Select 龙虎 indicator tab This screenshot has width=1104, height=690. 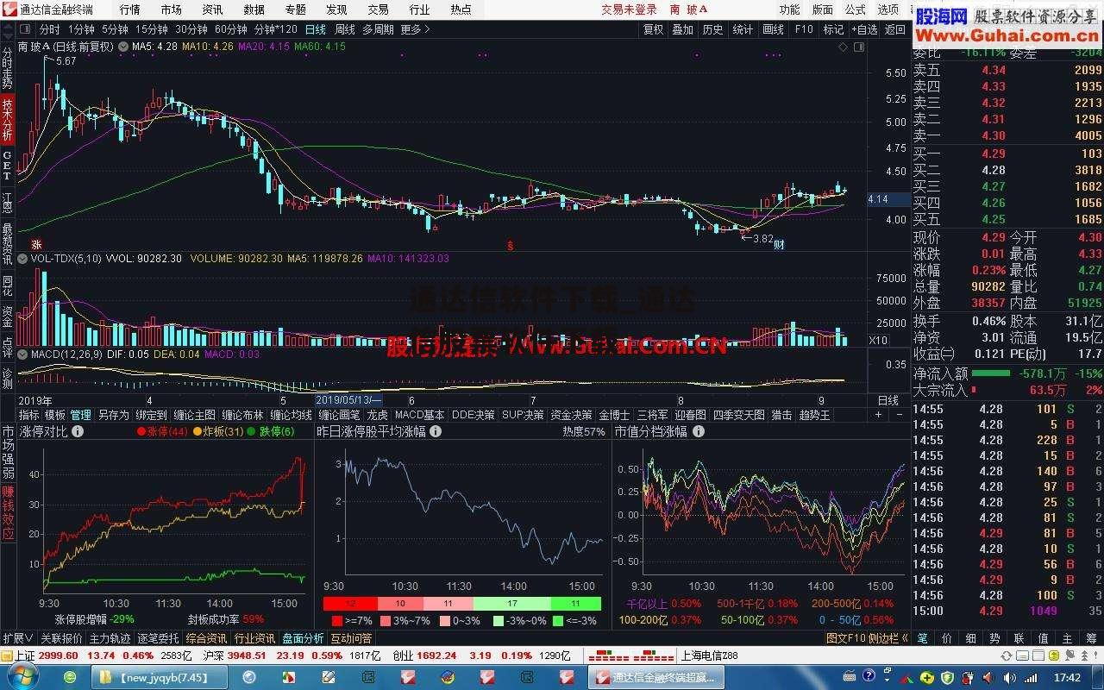point(377,415)
